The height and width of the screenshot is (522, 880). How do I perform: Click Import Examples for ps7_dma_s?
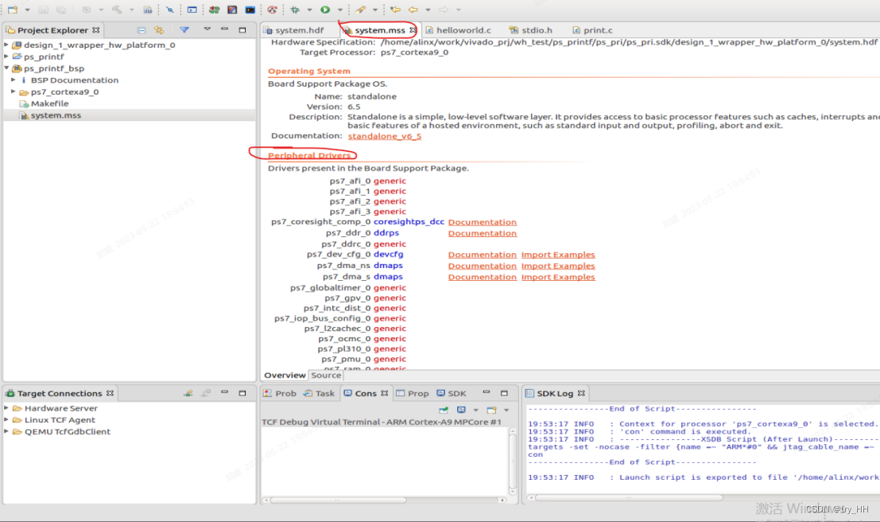558,277
